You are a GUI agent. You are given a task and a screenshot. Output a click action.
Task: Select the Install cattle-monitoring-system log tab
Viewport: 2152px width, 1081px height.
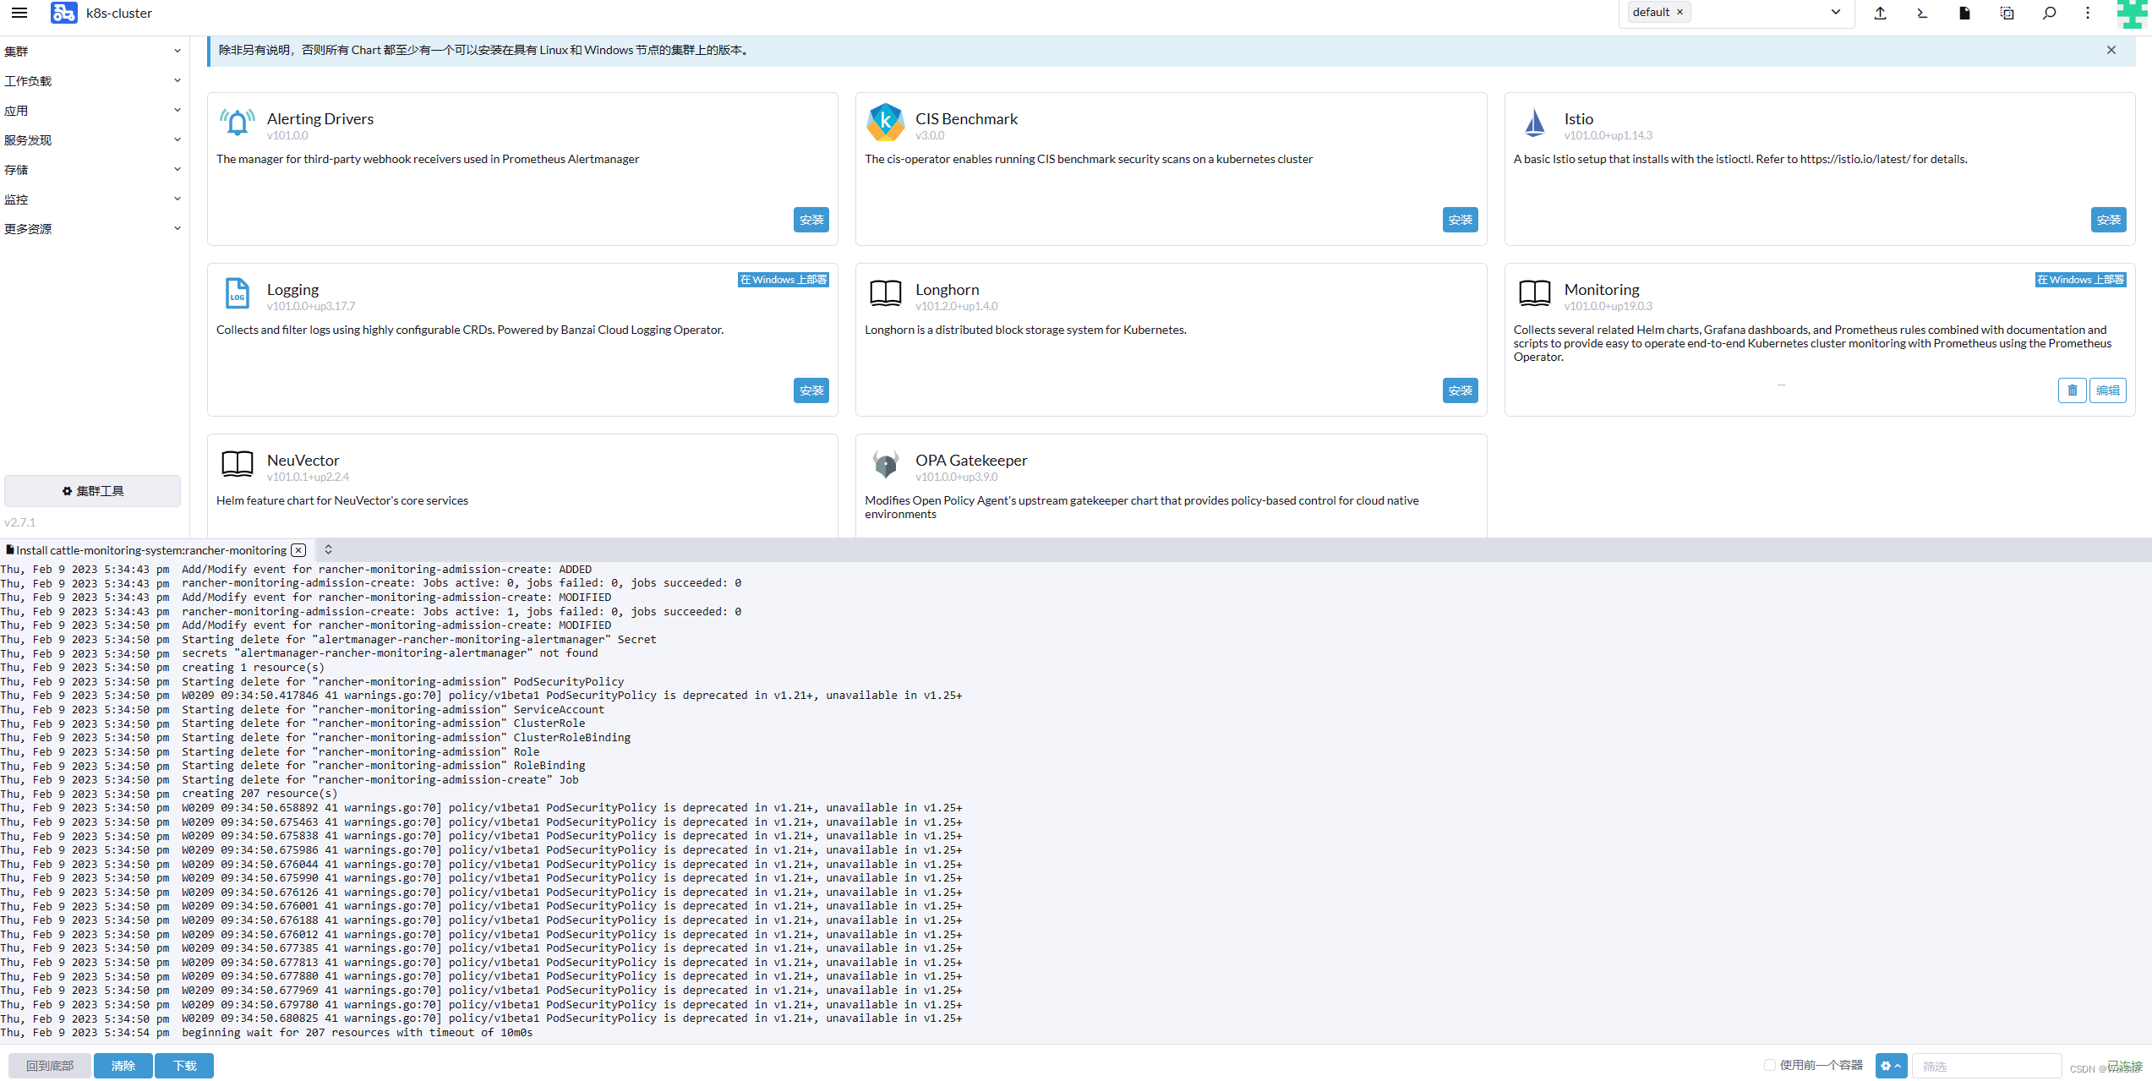[150, 550]
